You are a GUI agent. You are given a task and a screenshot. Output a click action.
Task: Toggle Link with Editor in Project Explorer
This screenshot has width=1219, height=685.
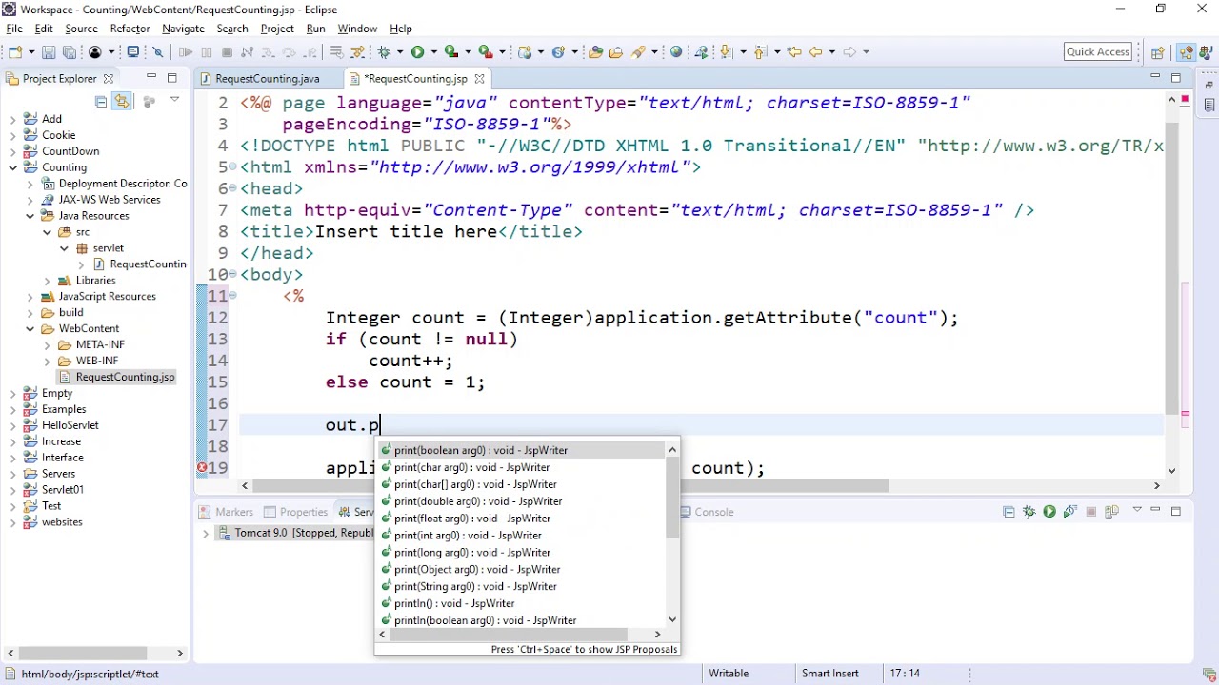coord(122,101)
